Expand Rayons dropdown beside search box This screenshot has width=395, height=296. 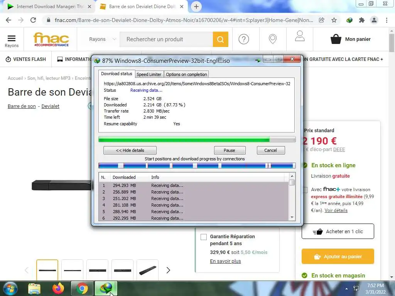click(x=103, y=39)
